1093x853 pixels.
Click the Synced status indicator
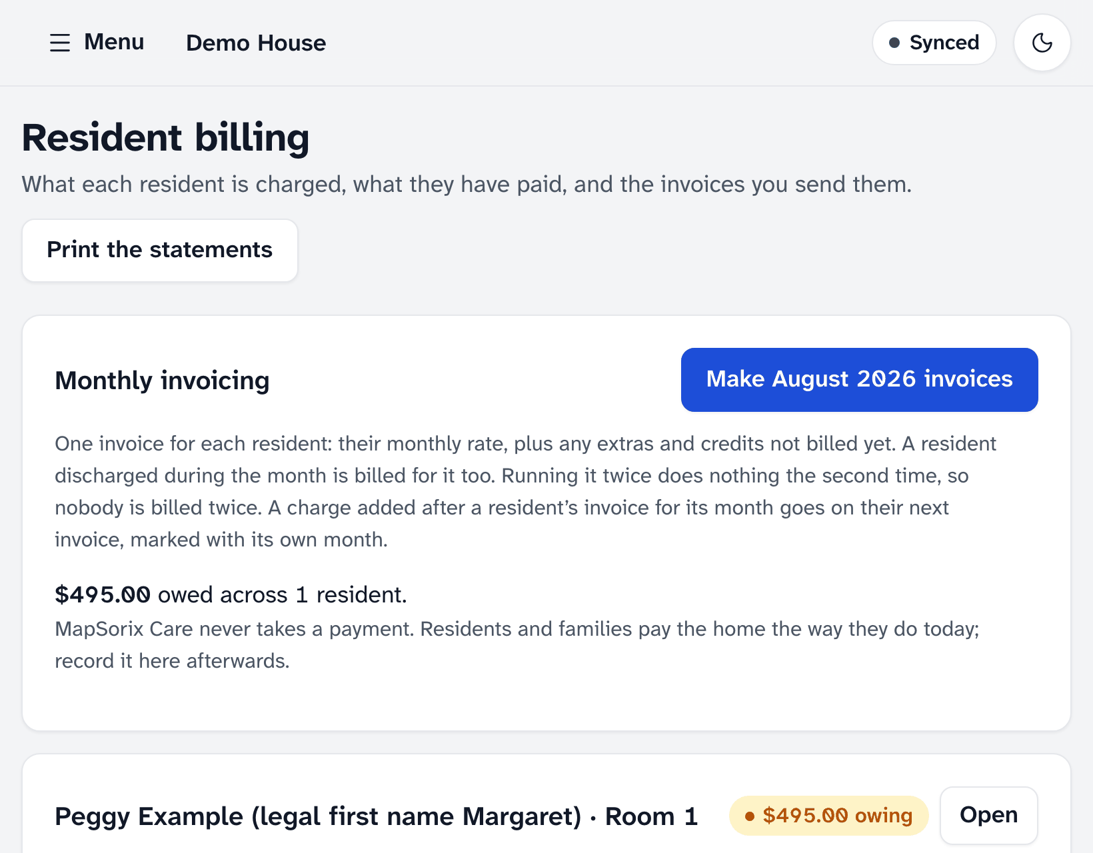(934, 43)
